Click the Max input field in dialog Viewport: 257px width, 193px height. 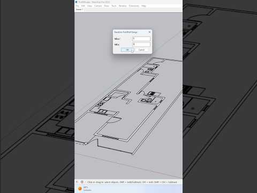point(141,39)
